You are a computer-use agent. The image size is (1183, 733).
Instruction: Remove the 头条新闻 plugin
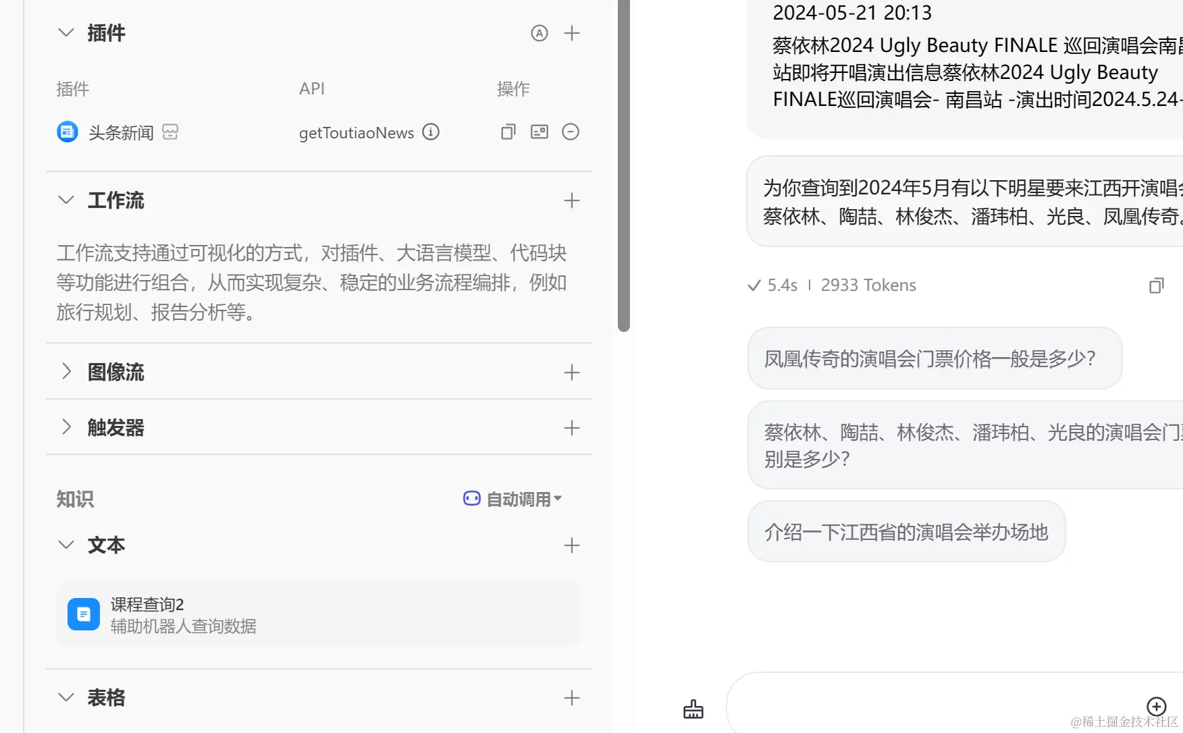571,132
